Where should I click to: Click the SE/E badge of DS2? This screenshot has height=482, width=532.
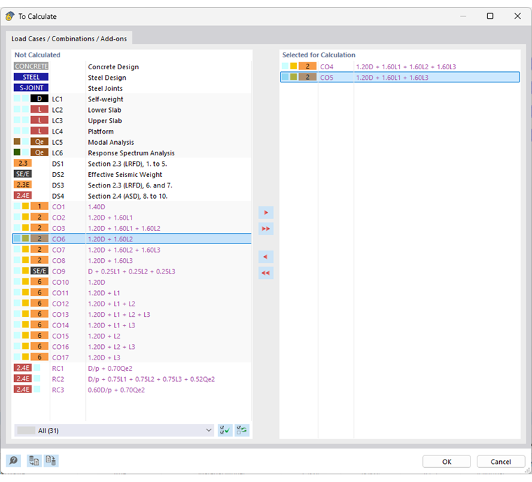(22, 174)
